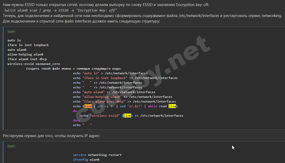The image size is (285, 163).
Task: Click the first Bash: label above auto lo
Action: pyautogui.click(x=12, y=31)
